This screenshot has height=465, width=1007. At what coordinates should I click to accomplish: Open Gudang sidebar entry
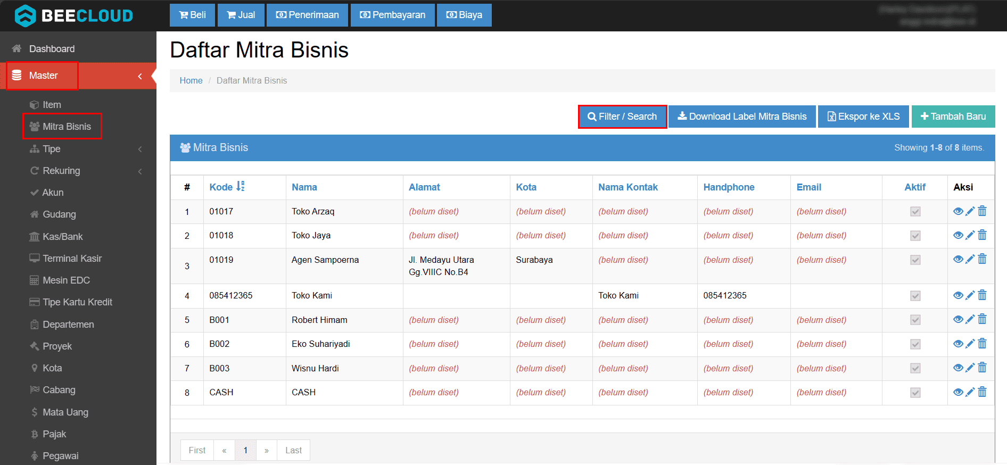(x=59, y=214)
